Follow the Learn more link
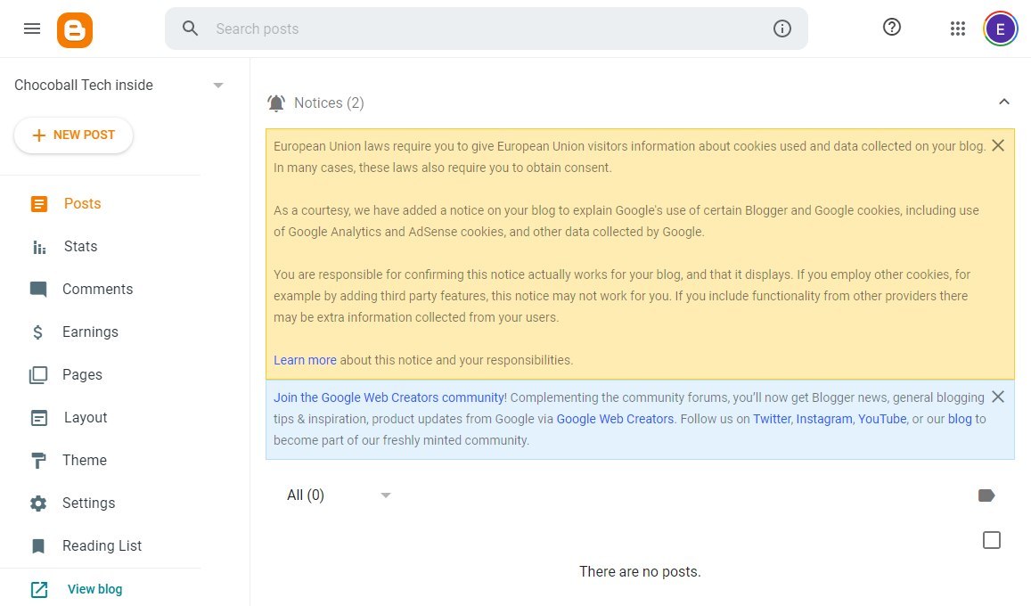The image size is (1031, 606). click(305, 360)
